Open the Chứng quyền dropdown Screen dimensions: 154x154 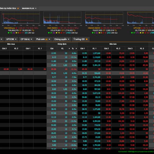[x=62, y=39]
